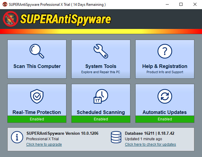Toggle Automatic Updates Enabled status bar
Image resolution: width=202 pixels, height=157 pixels.
pos(165,119)
